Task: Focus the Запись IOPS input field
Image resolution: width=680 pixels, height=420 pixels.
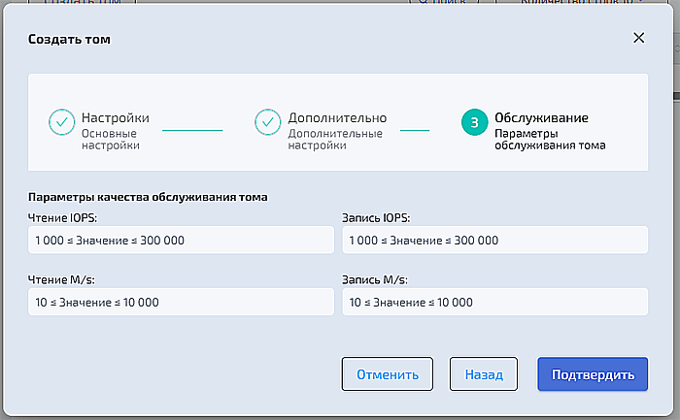Action: point(494,240)
